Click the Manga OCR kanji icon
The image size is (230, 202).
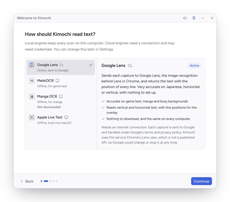[32, 97]
